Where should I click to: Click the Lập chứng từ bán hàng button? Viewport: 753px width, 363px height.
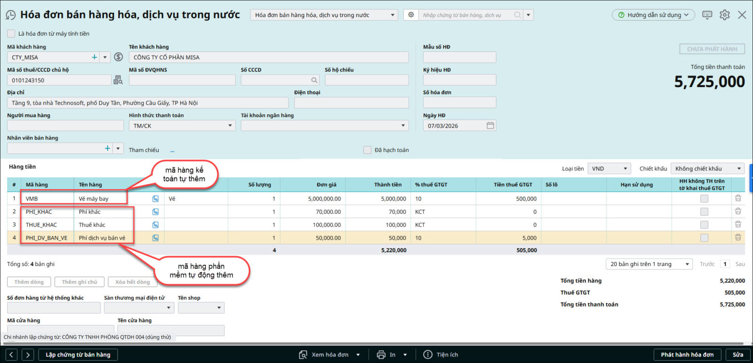point(78,355)
